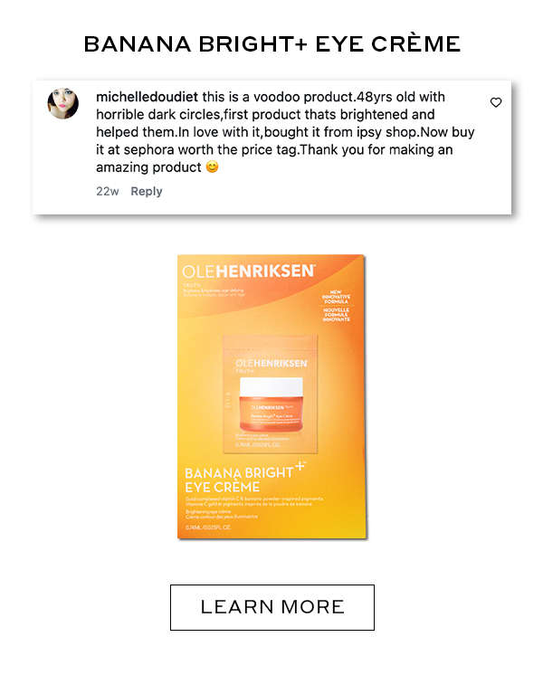Open michelledoudiet's profile picture avatar
This screenshot has height=675, width=543.
pyautogui.click(x=62, y=103)
